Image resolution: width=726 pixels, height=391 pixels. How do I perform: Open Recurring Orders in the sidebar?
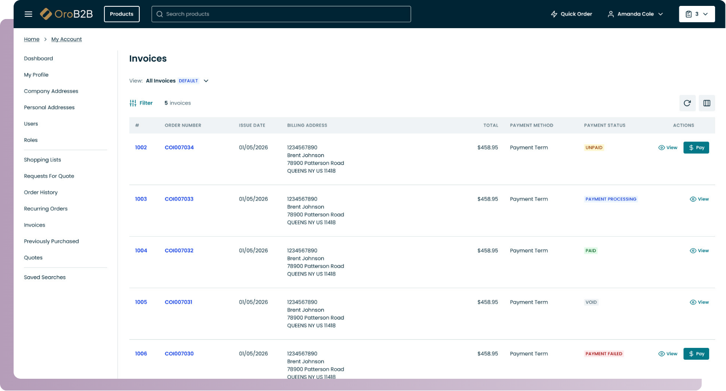click(x=46, y=209)
